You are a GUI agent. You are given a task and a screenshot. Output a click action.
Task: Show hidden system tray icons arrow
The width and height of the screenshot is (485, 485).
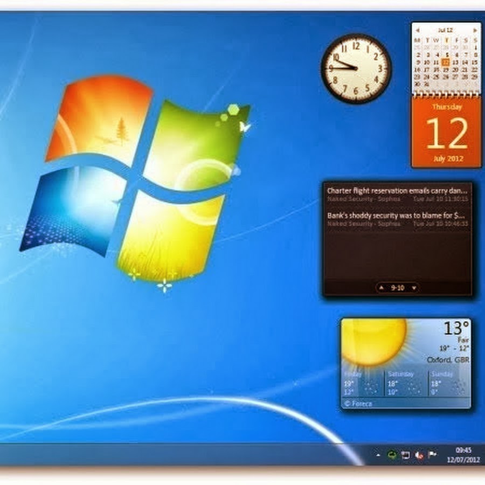click(x=378, y=455)
